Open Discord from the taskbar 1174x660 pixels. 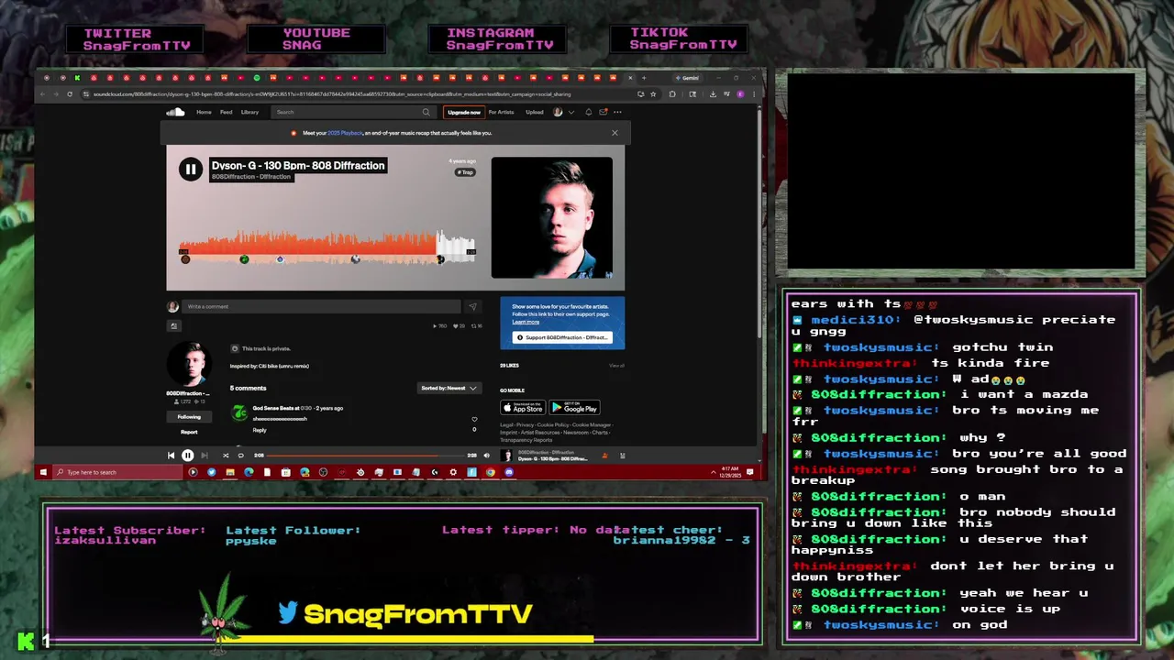click(508, 472)
